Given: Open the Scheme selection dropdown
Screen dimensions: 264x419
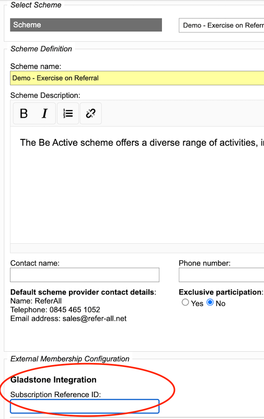Looking at the screenshot, I should coord(221,25).
